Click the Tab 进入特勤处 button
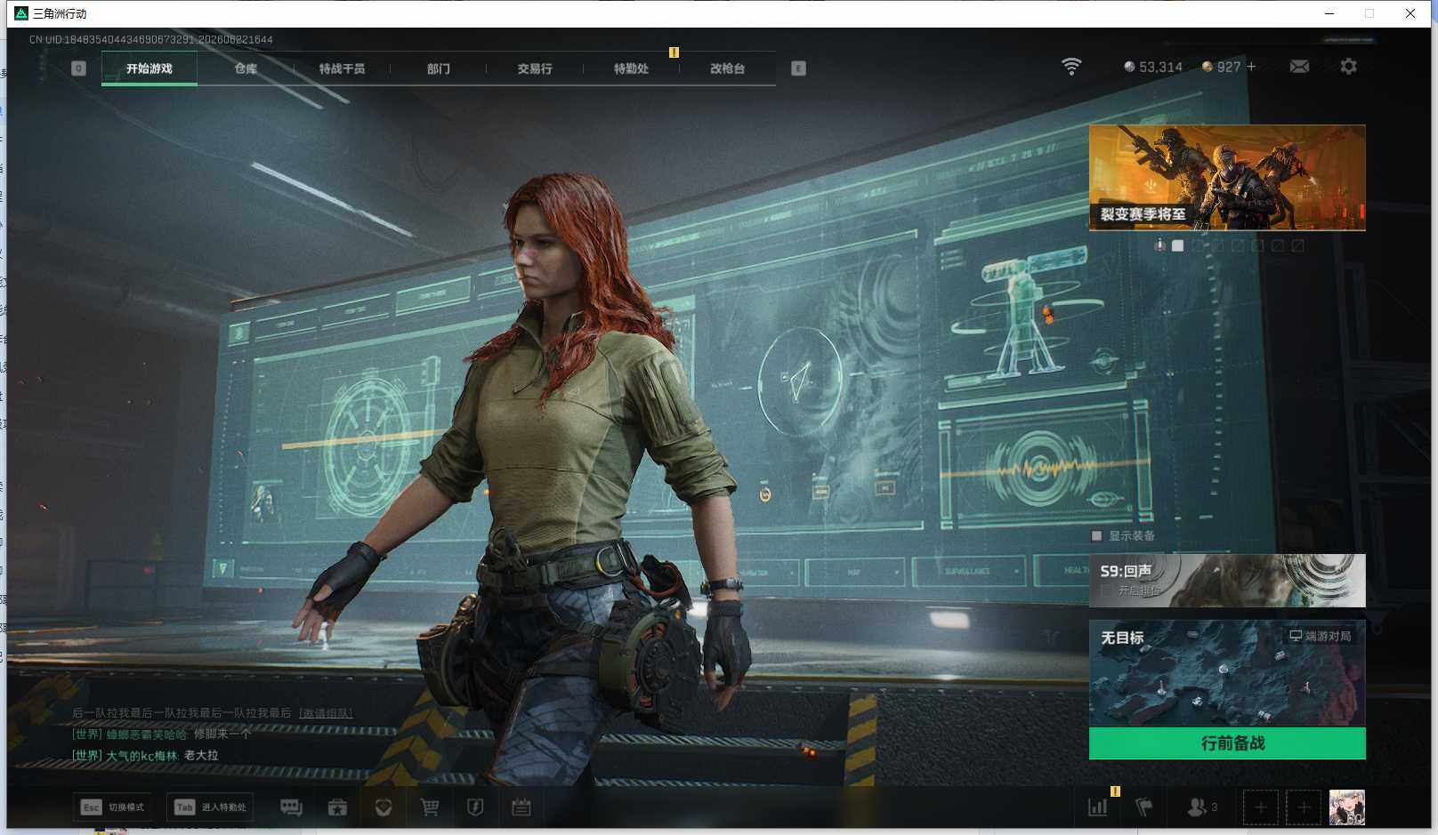This screenshot has height=835, width=1438. (211, 807)
